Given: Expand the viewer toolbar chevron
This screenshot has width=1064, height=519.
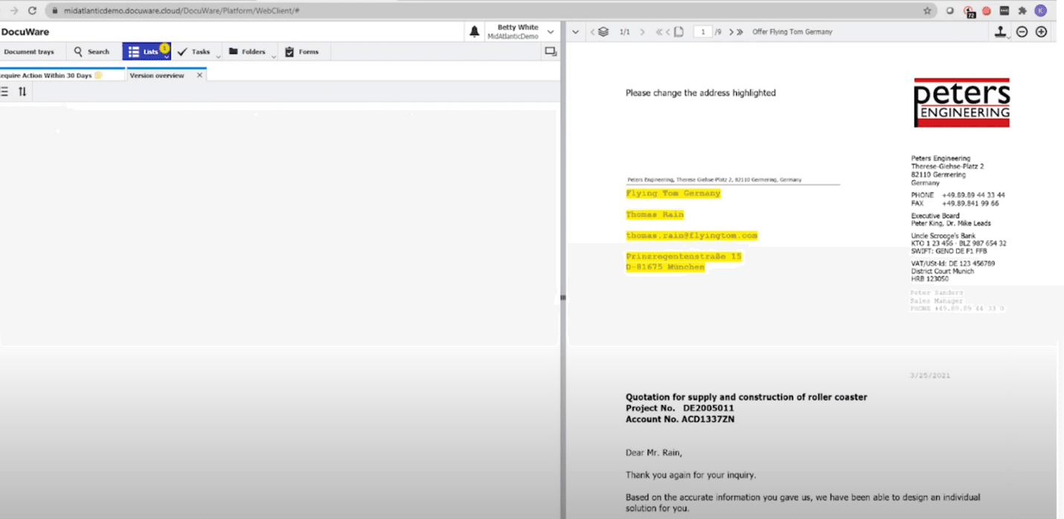Looking at the screenshot, I should click(x=575, y=32).
